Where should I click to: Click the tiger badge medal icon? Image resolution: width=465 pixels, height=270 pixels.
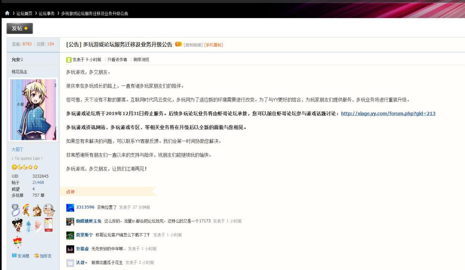(37, 210)
